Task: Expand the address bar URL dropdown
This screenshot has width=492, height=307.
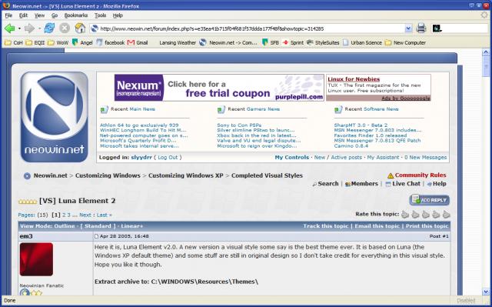Action: (x=408, y=28)
